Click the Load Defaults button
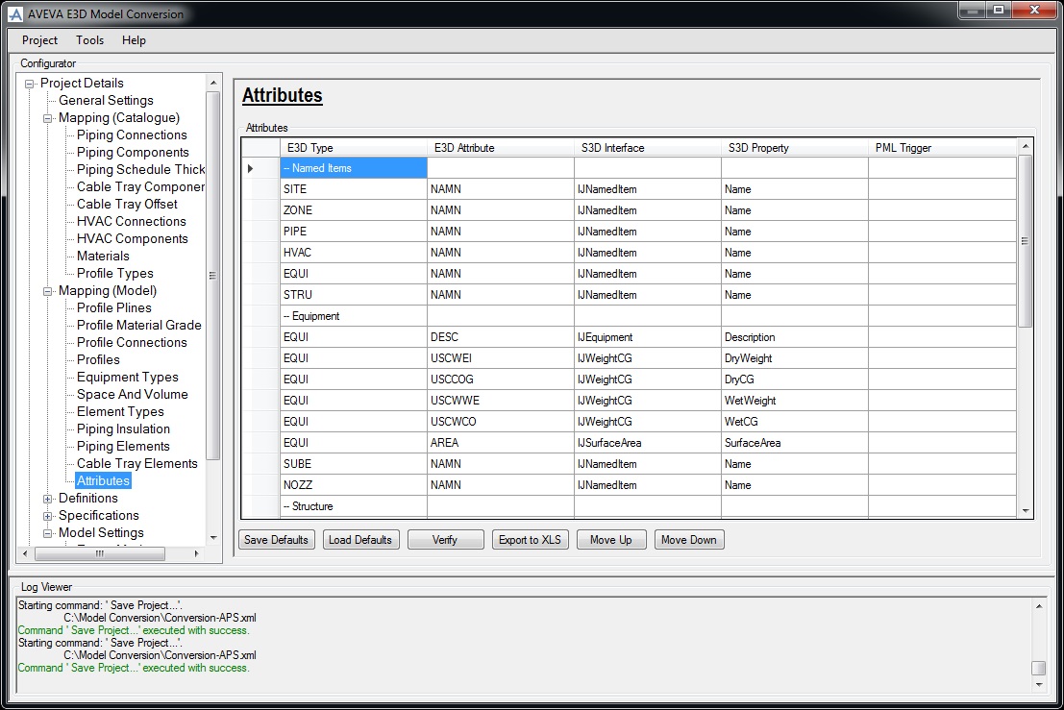Image resolution: width=1064 pixels, height=710 pixels. coord(360,540)
